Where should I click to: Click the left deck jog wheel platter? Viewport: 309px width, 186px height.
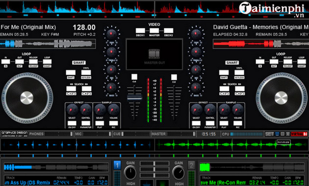coord(27,98)
